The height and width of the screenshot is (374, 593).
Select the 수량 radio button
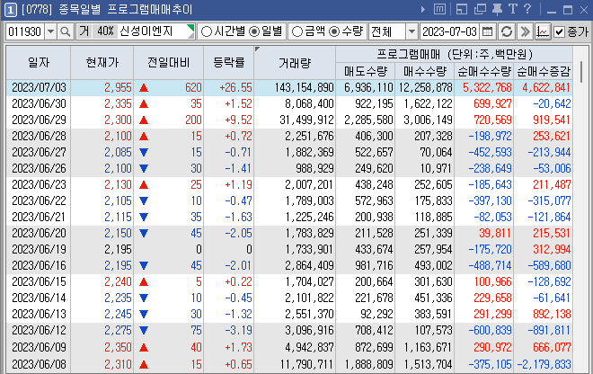pos(334,31)
